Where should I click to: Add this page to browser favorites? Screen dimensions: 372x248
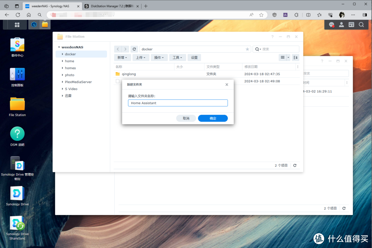tap(261, 15)
